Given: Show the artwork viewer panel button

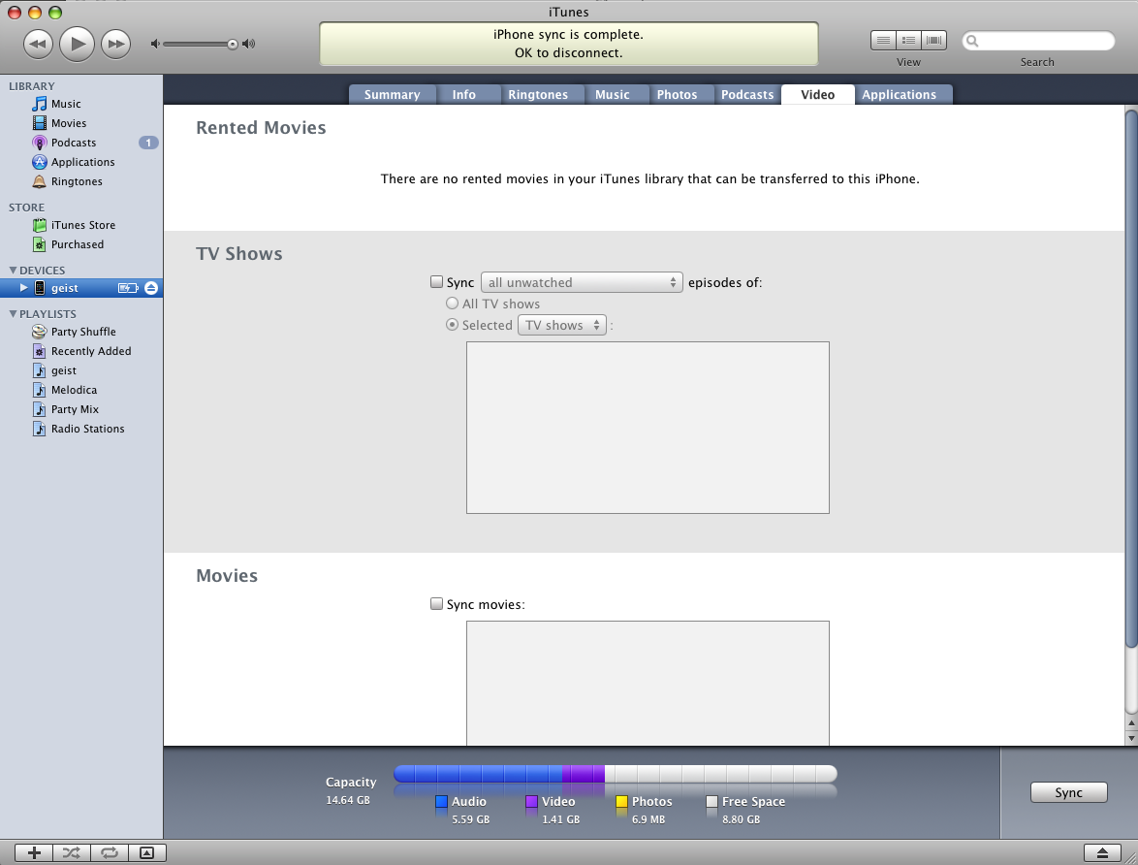Looking at the screenshot, I should 147,852.
